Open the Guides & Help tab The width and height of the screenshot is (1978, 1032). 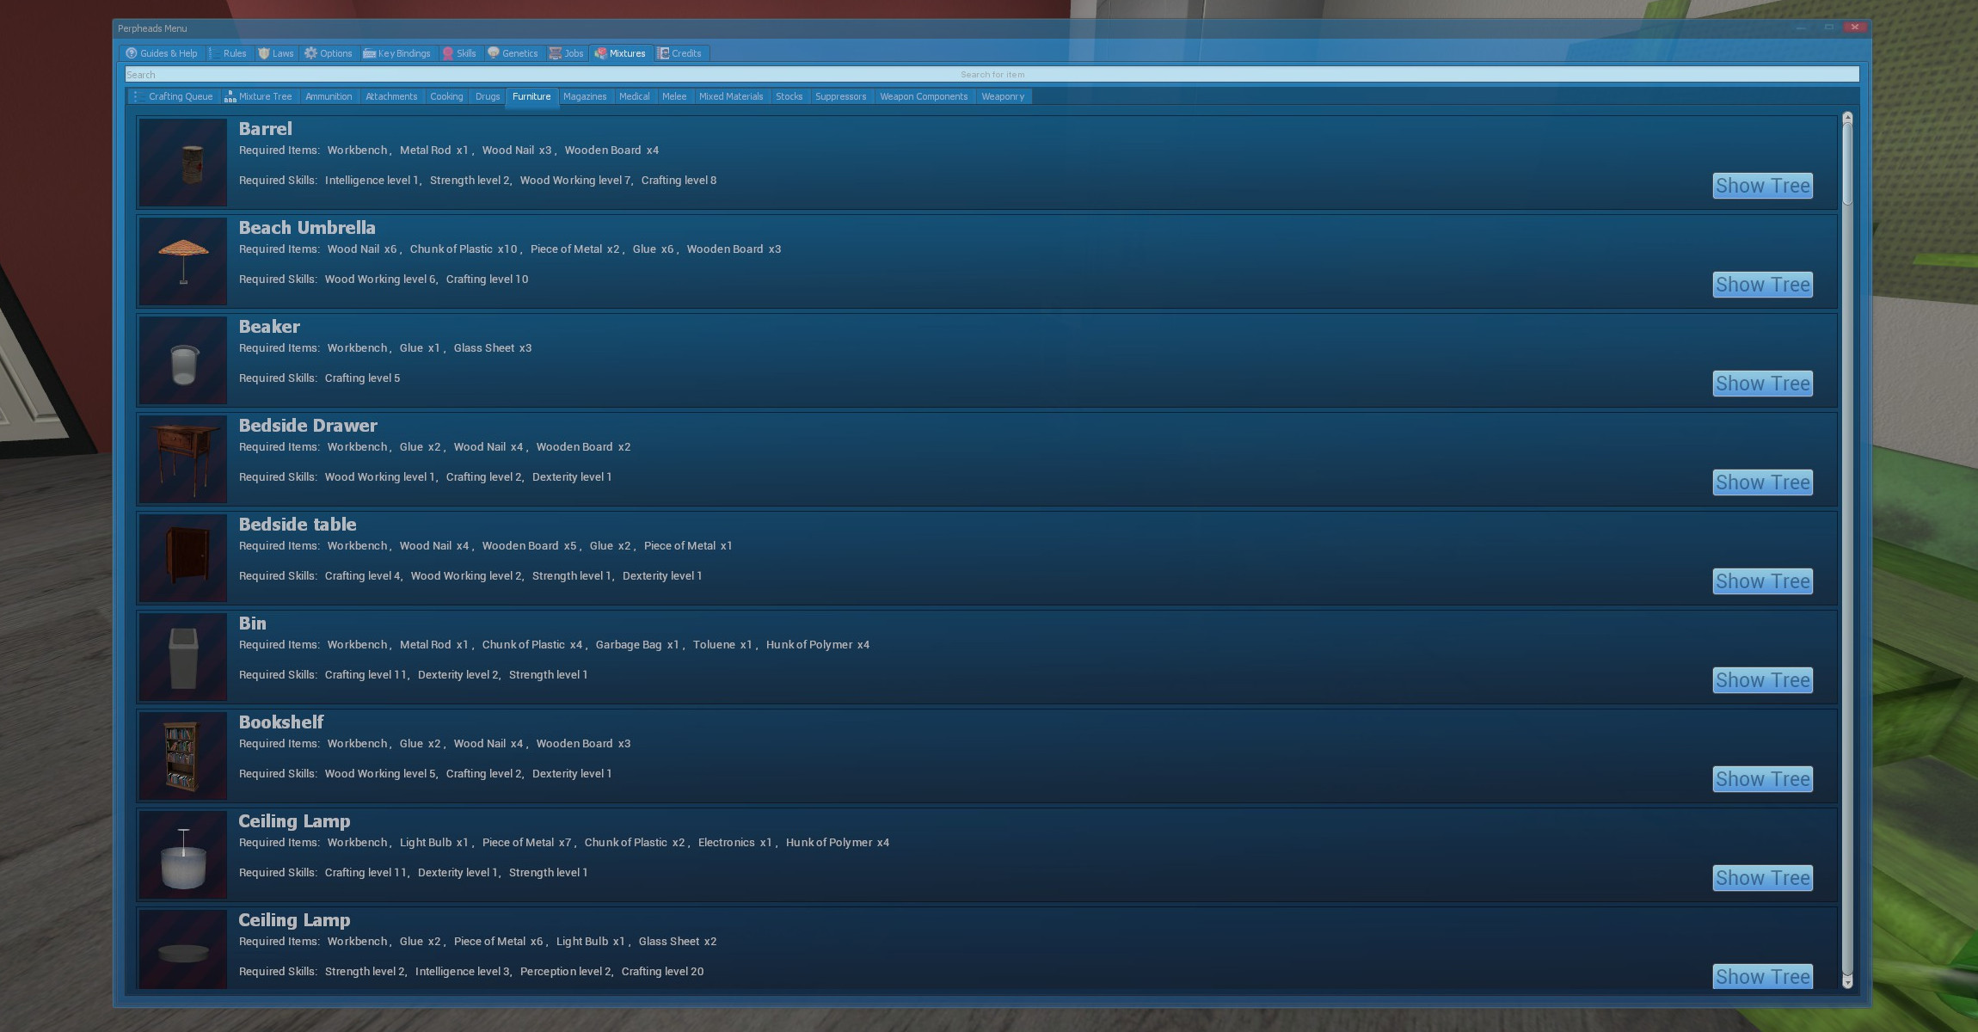point(162,53)
